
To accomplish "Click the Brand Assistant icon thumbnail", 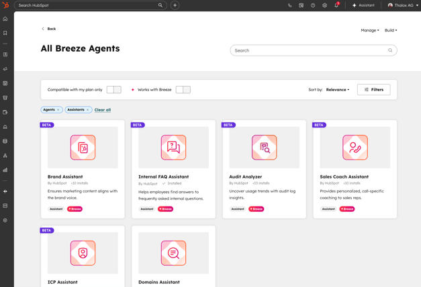I will [83, 148].
